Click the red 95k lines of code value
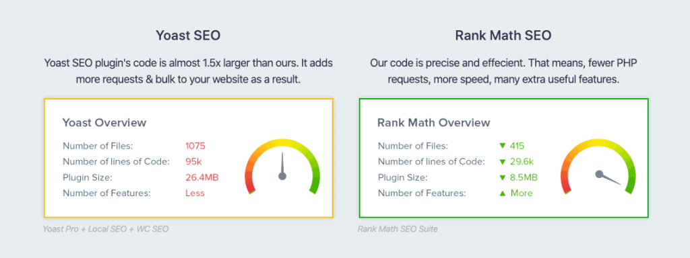The image size is (690, 258). (x=193, y=162)
